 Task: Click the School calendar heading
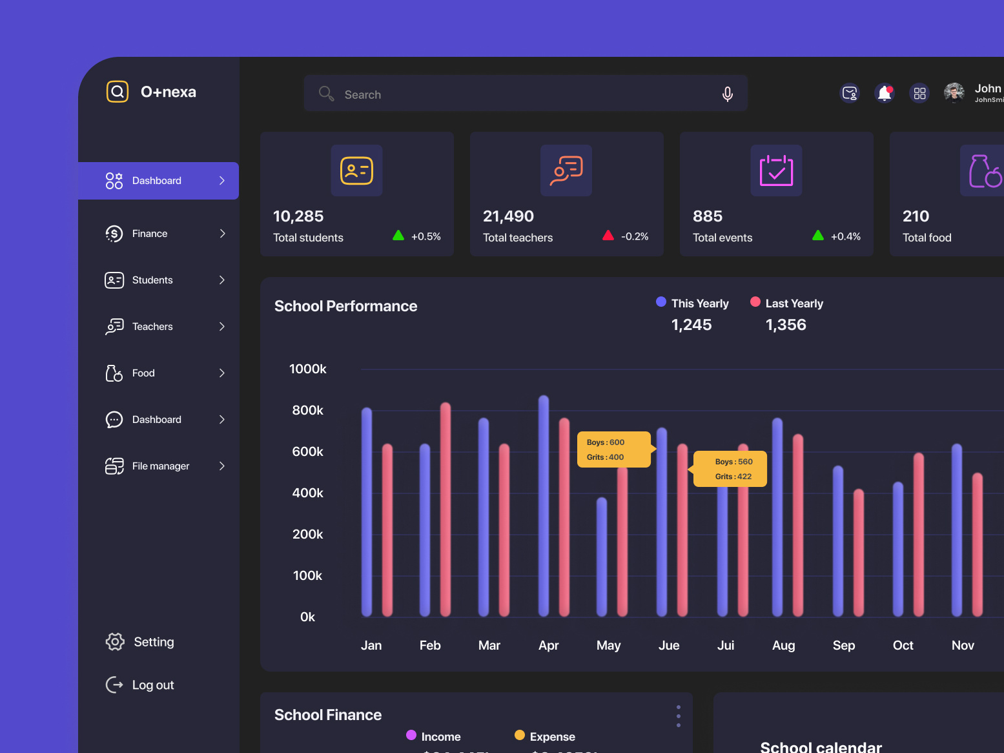(821, 747)
